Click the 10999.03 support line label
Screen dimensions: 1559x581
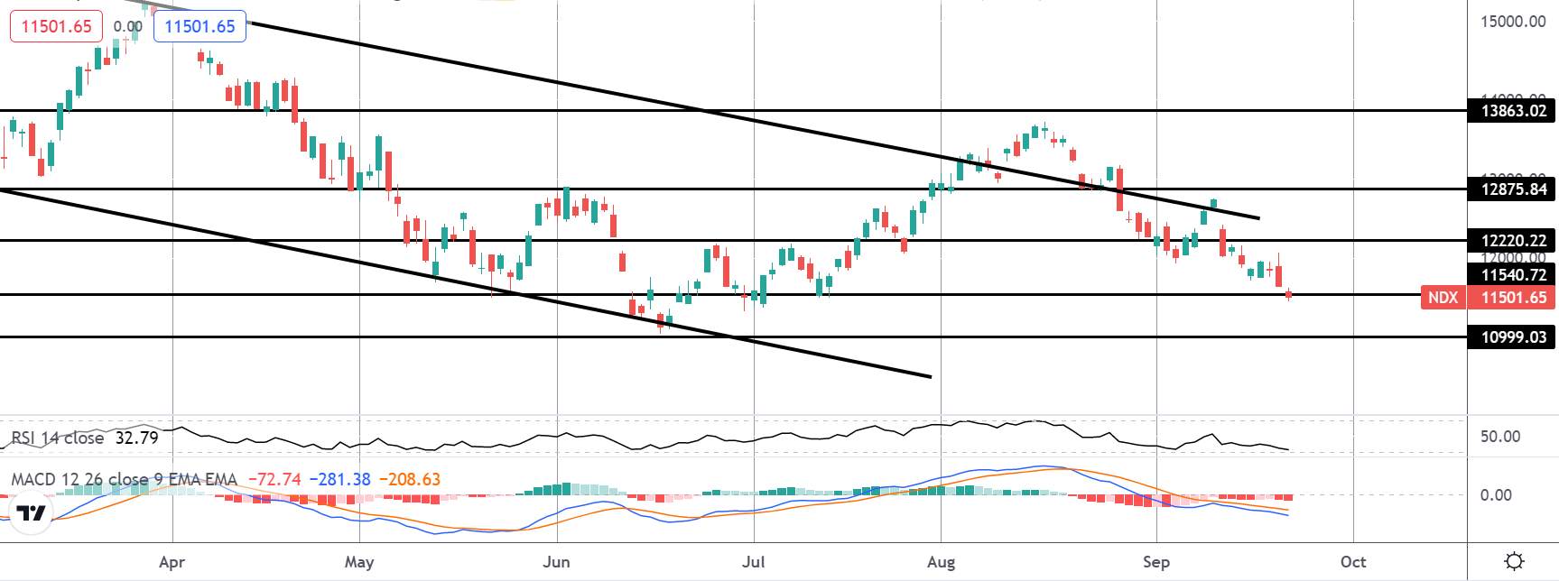coord(1512,337)
